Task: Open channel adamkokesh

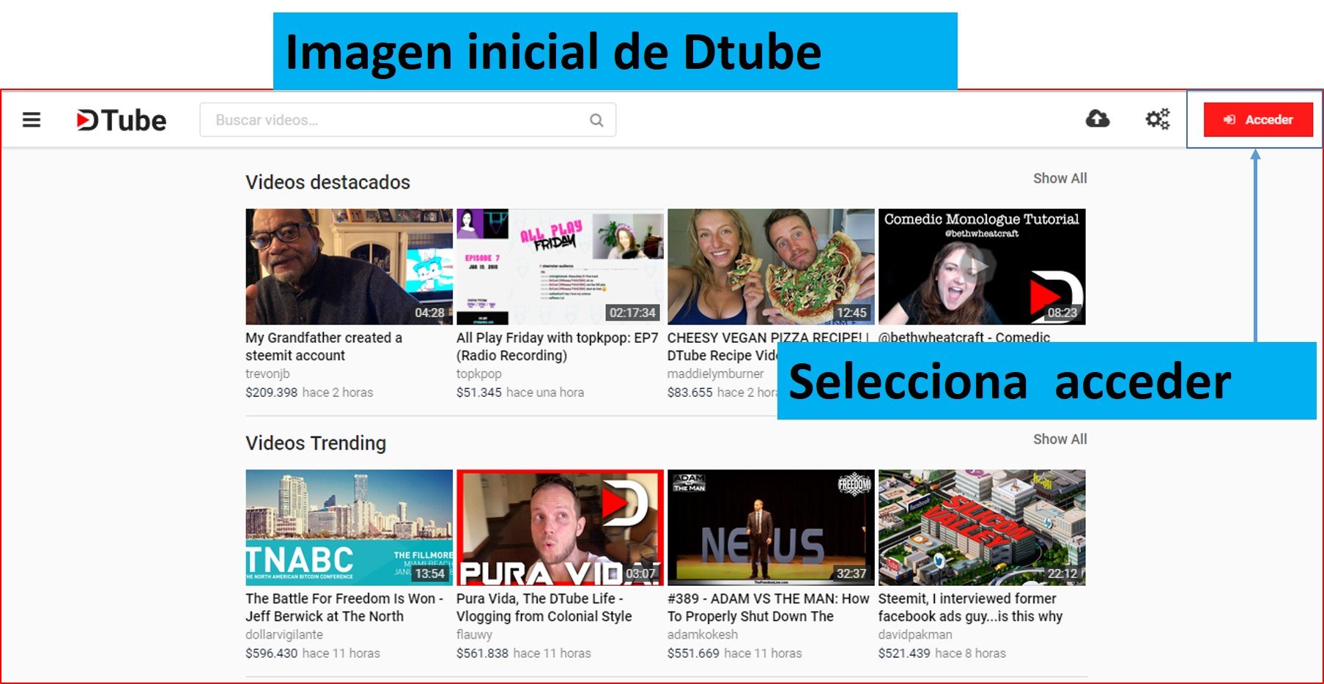Action: [703, 634]
